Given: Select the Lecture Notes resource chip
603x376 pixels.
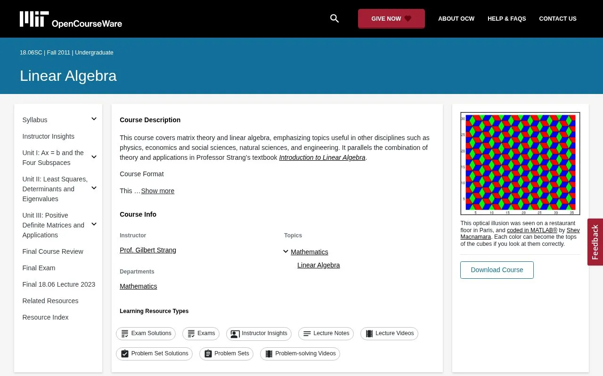Looking at the screenshot, I should pos(326,334).
